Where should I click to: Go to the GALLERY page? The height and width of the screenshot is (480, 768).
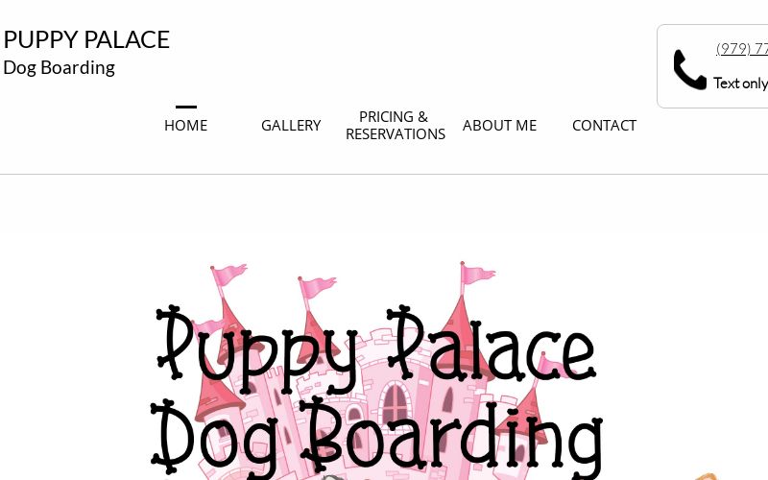pos(291,126)
